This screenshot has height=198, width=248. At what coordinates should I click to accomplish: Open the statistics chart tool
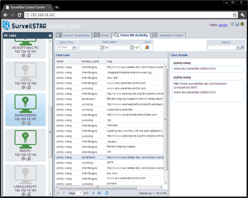[147, 47]
